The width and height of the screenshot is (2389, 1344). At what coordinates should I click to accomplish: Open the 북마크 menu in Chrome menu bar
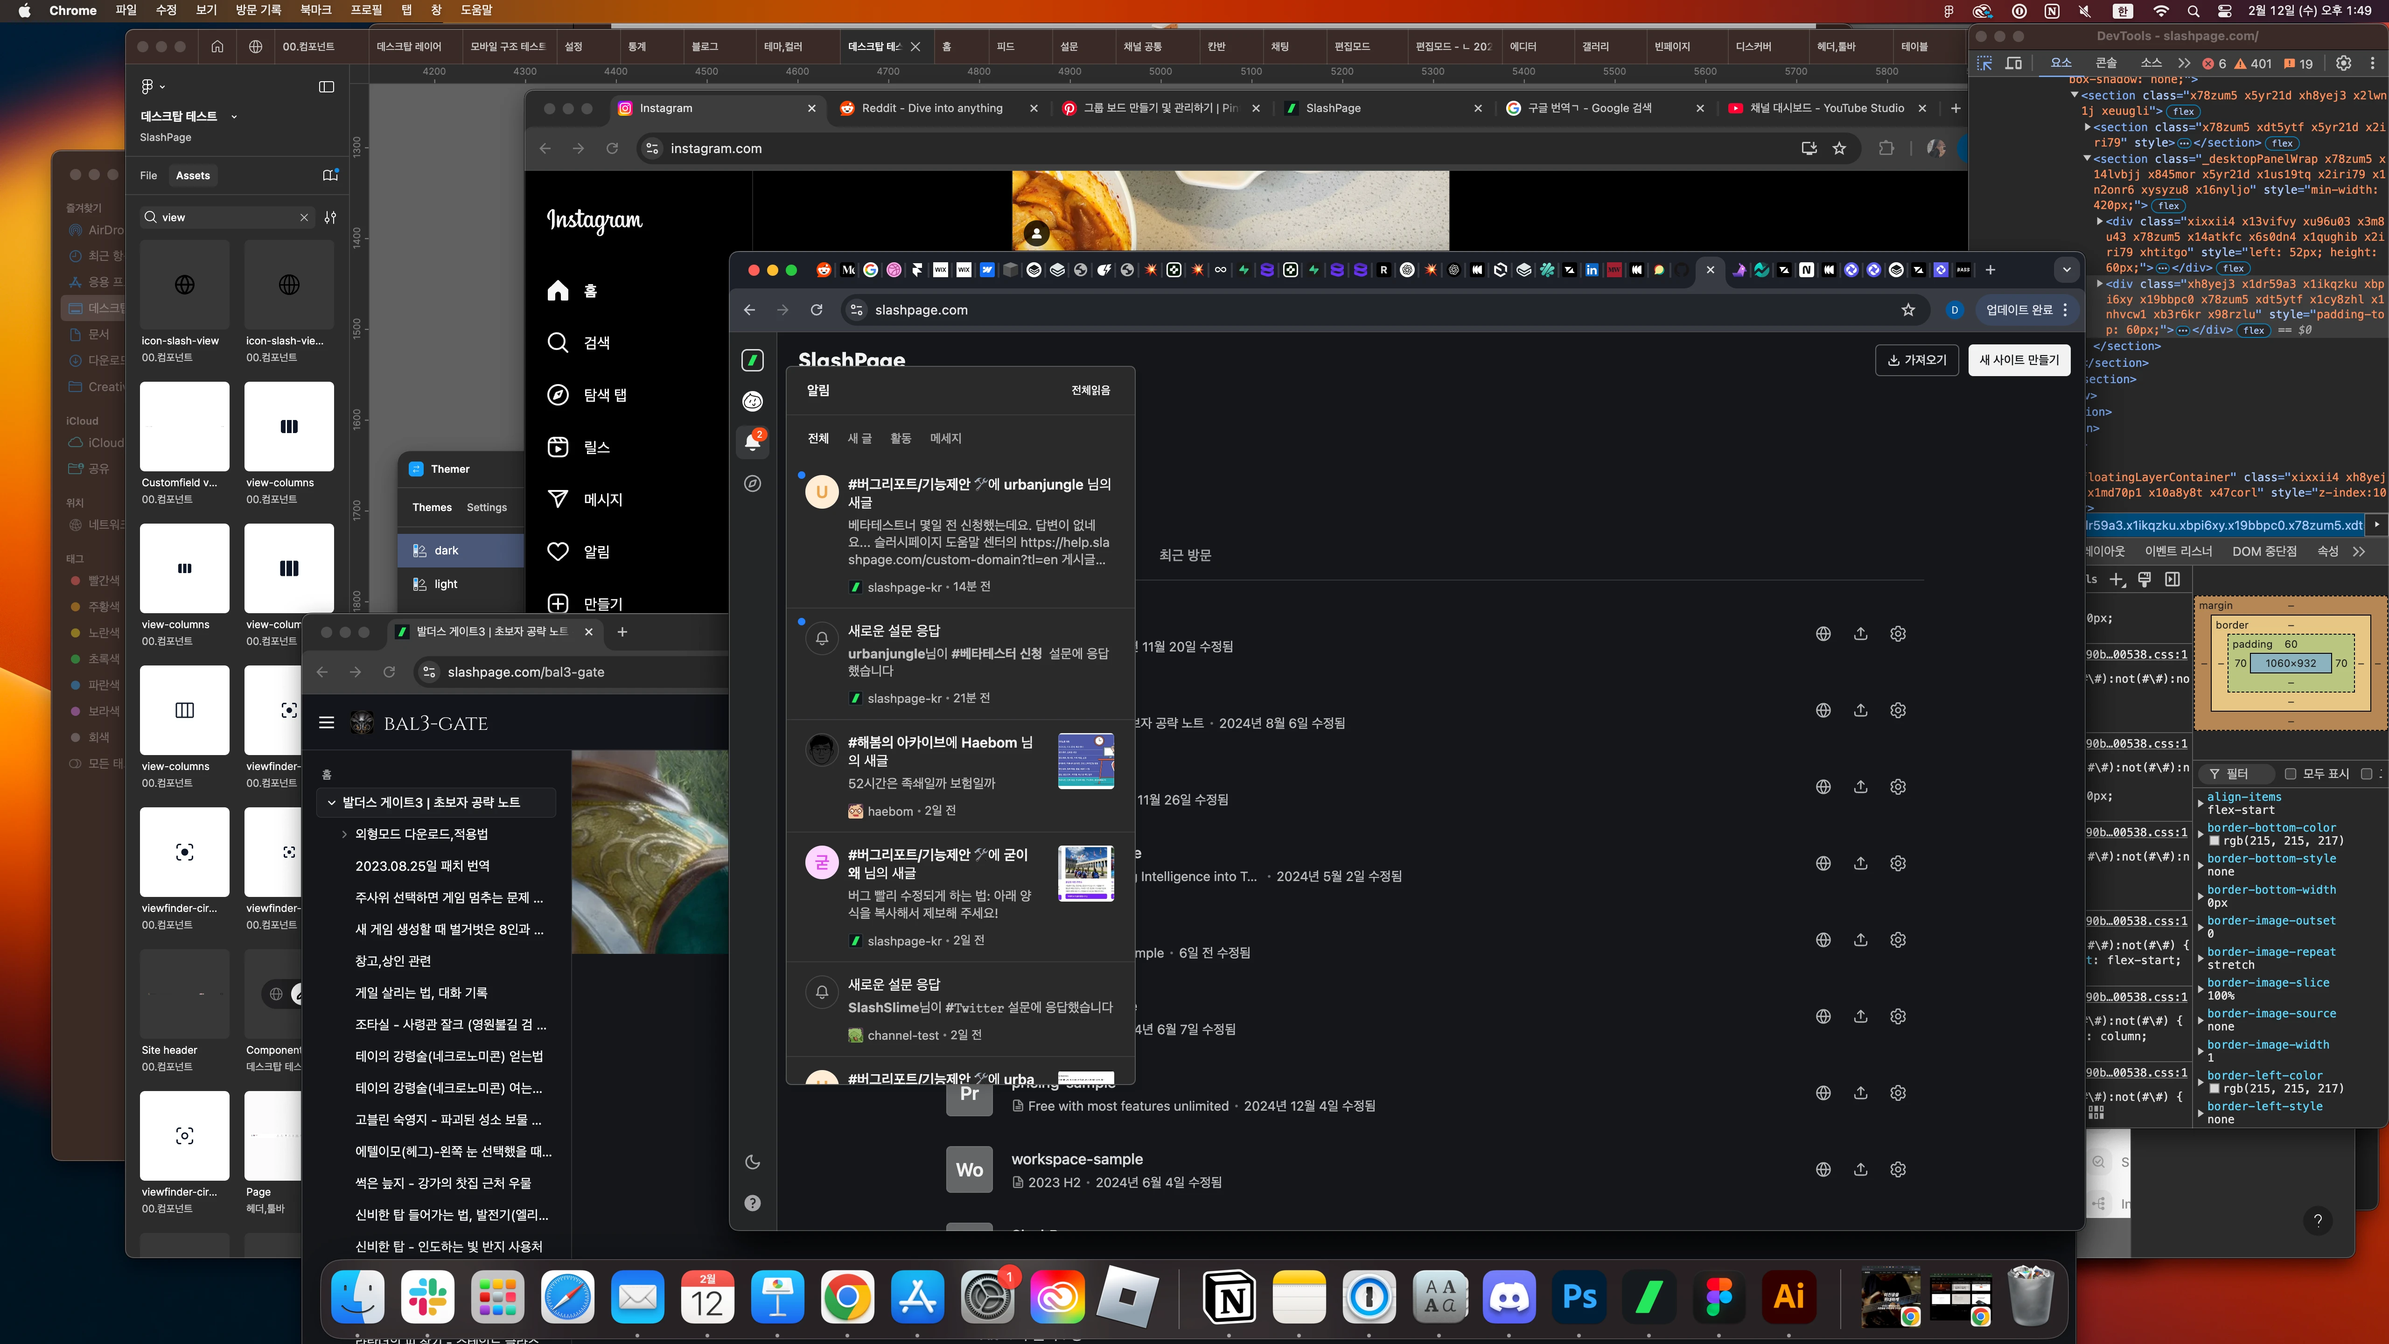tap(315, 10)
